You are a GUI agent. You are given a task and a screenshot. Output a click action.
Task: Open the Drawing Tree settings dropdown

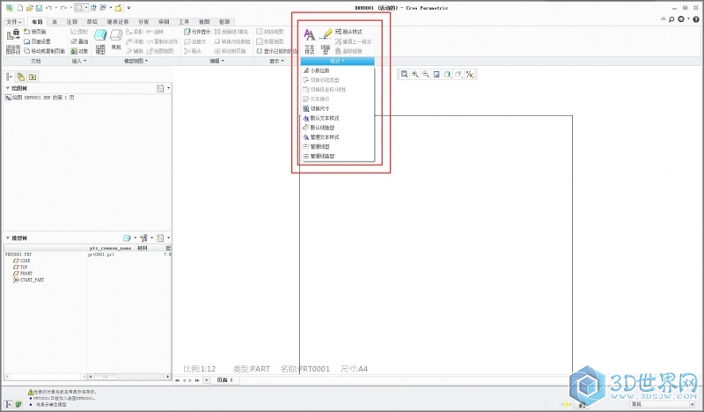(163, 88)
